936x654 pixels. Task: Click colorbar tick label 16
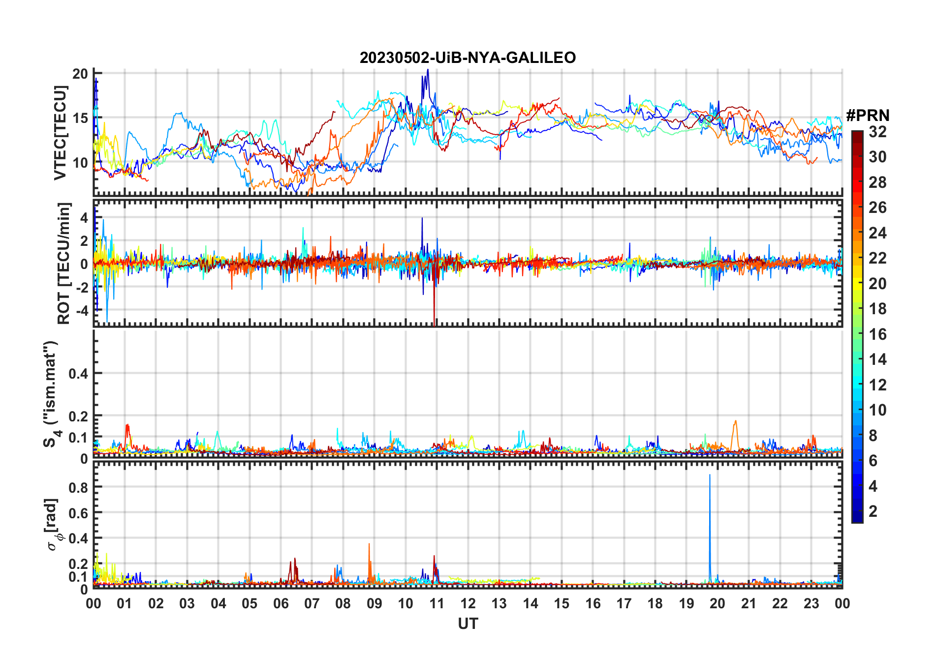pyautogui.click(x=877, y=334)
